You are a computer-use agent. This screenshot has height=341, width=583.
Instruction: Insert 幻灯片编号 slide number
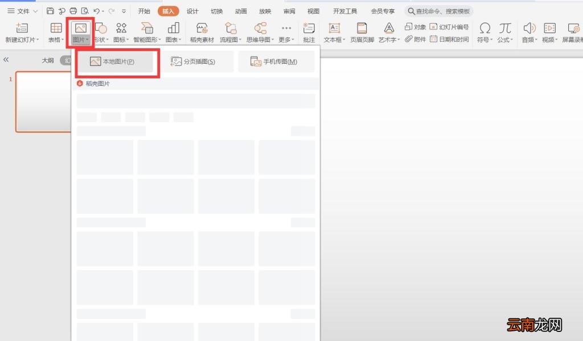click(x=449, y=27)
